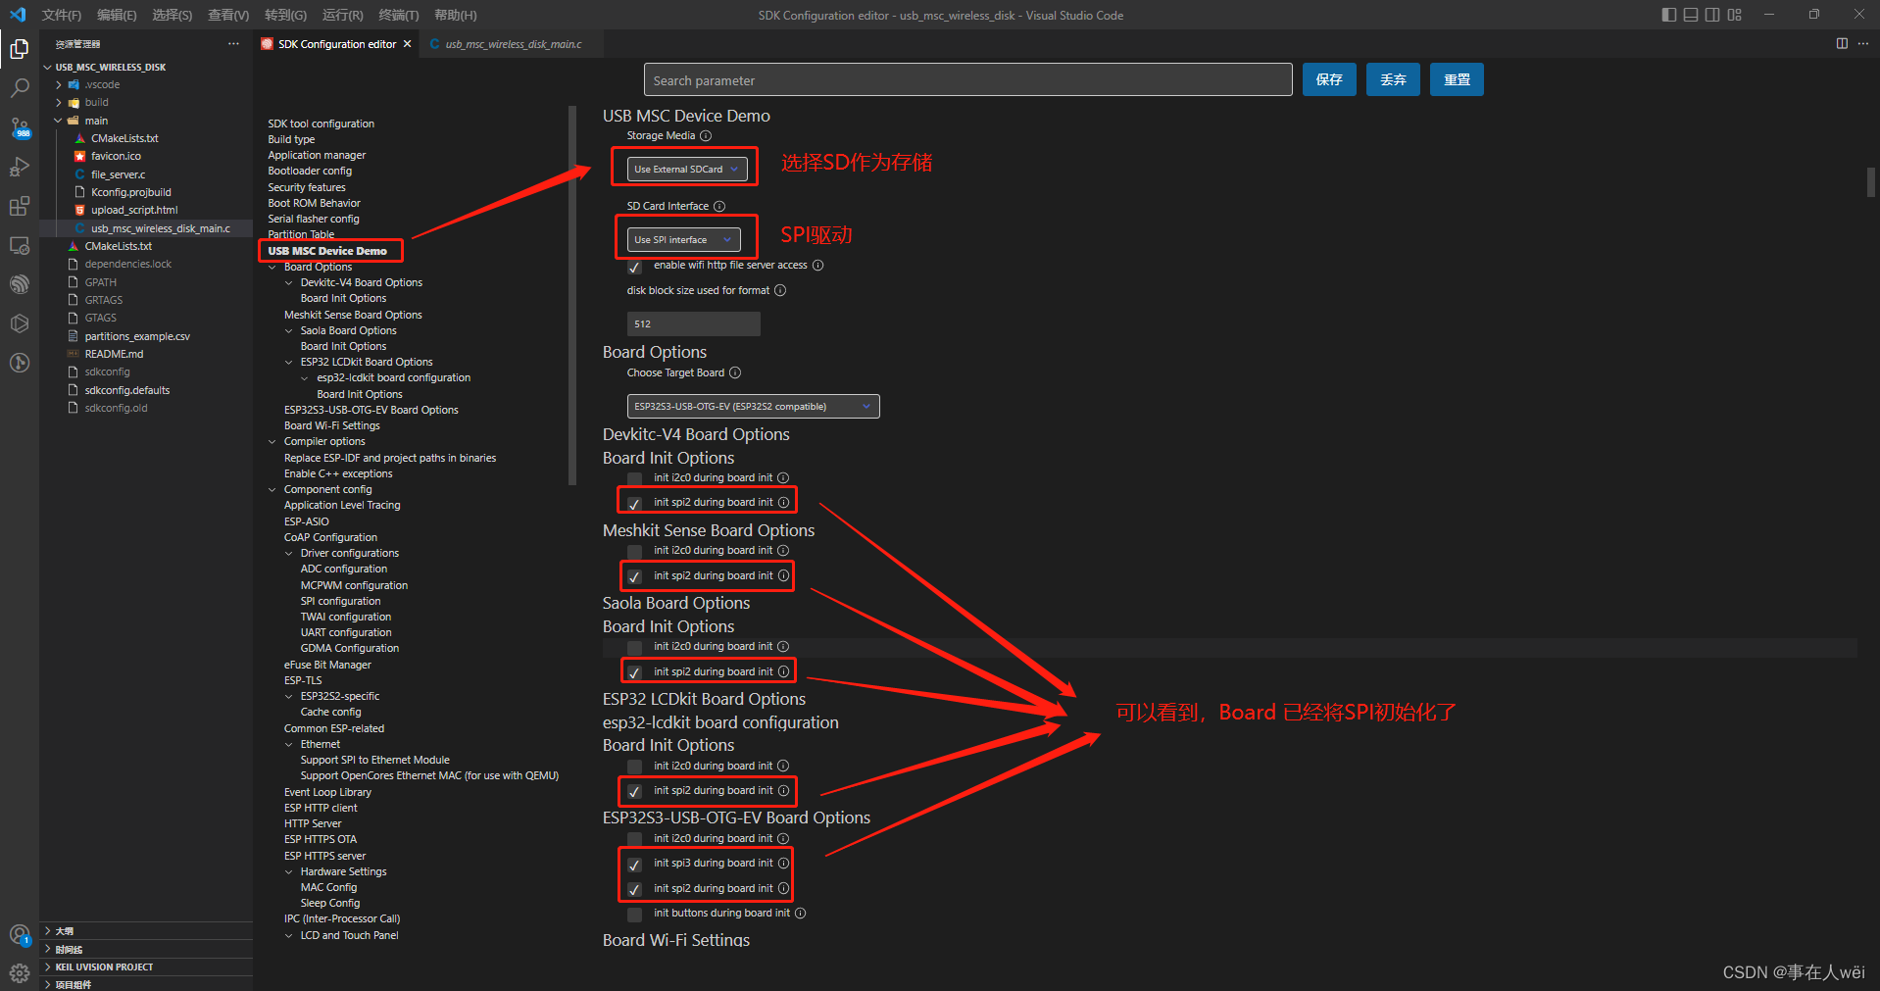Viewport: 1880px width, 991px height.
Task: Click the 重置 reset button
Action: point(1457,80)
